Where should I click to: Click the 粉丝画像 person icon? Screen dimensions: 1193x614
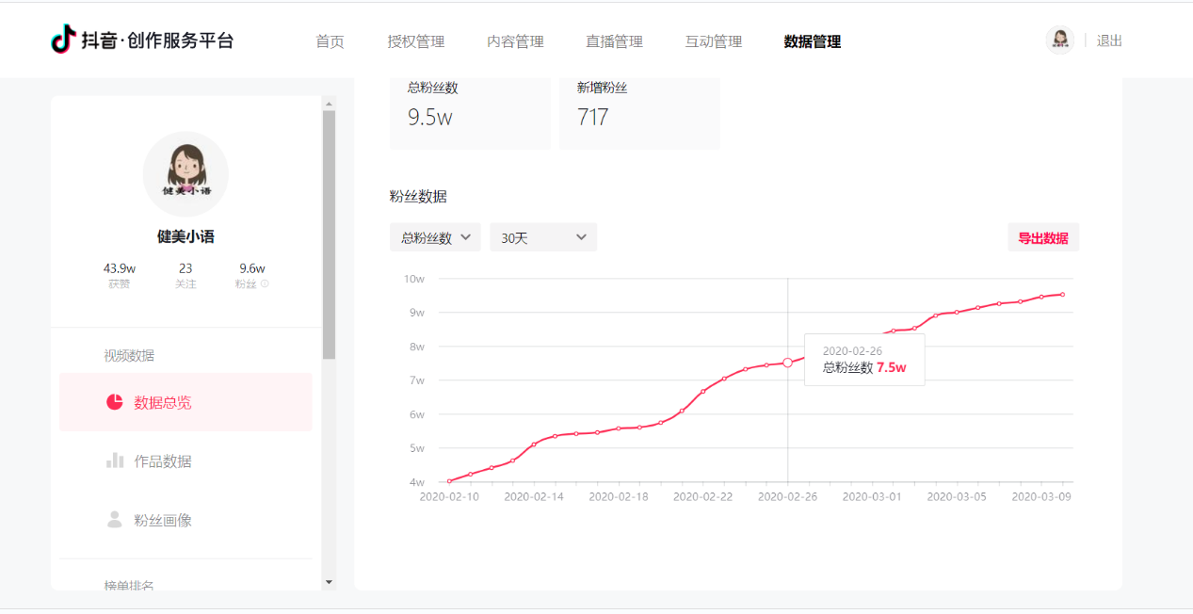coord(115,520)
